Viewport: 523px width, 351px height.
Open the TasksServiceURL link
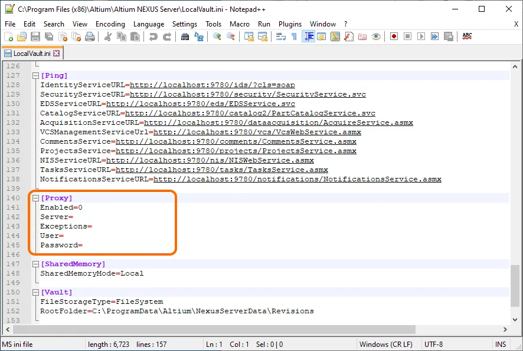pyautogui.click(x=222, y=170)
